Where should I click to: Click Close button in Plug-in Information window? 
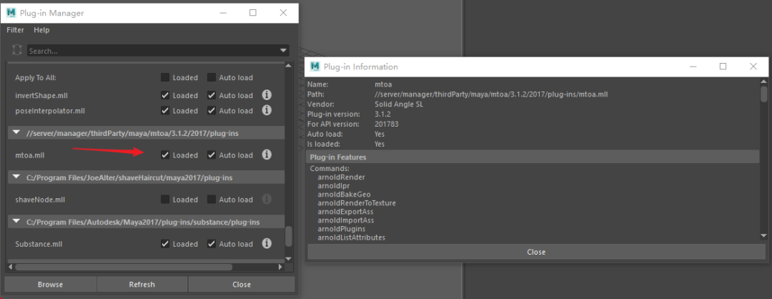pos(536,252)
